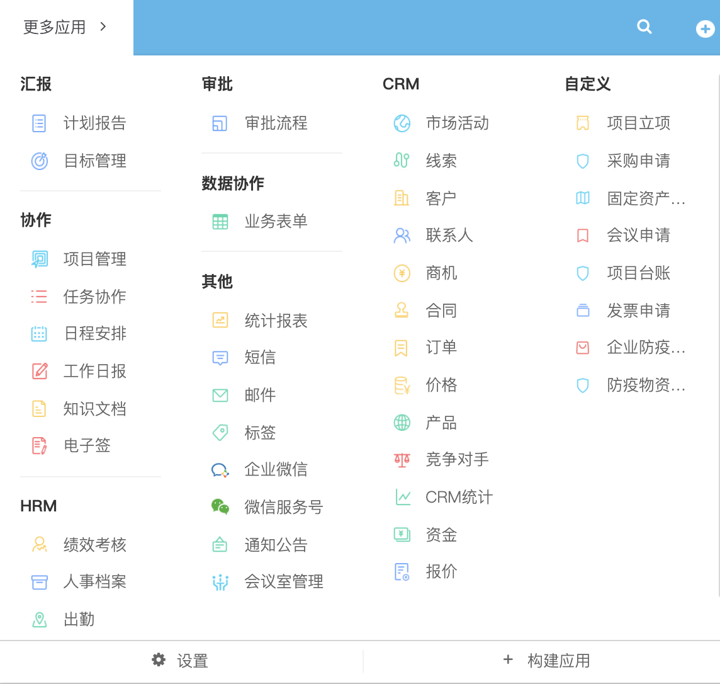Viewport: 720px width, 684px height.
Task: Click the 邮件 envelope icon
Action: 220,395
